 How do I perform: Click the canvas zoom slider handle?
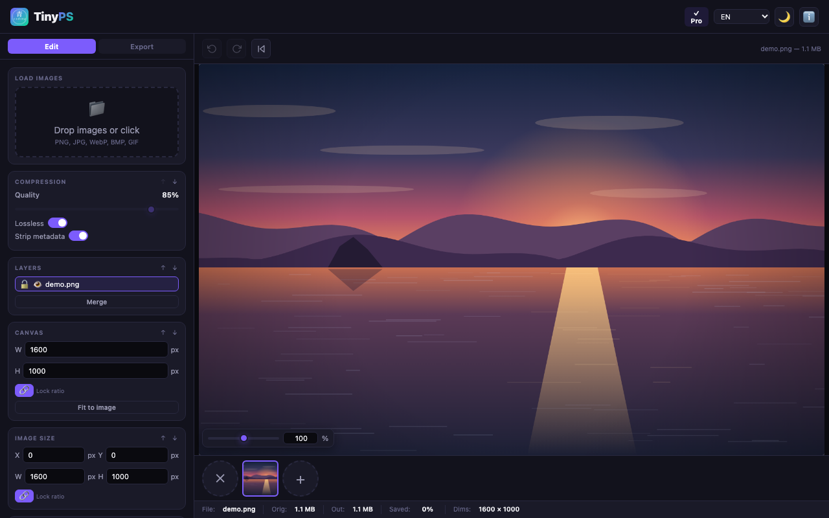tap(244, 438)
